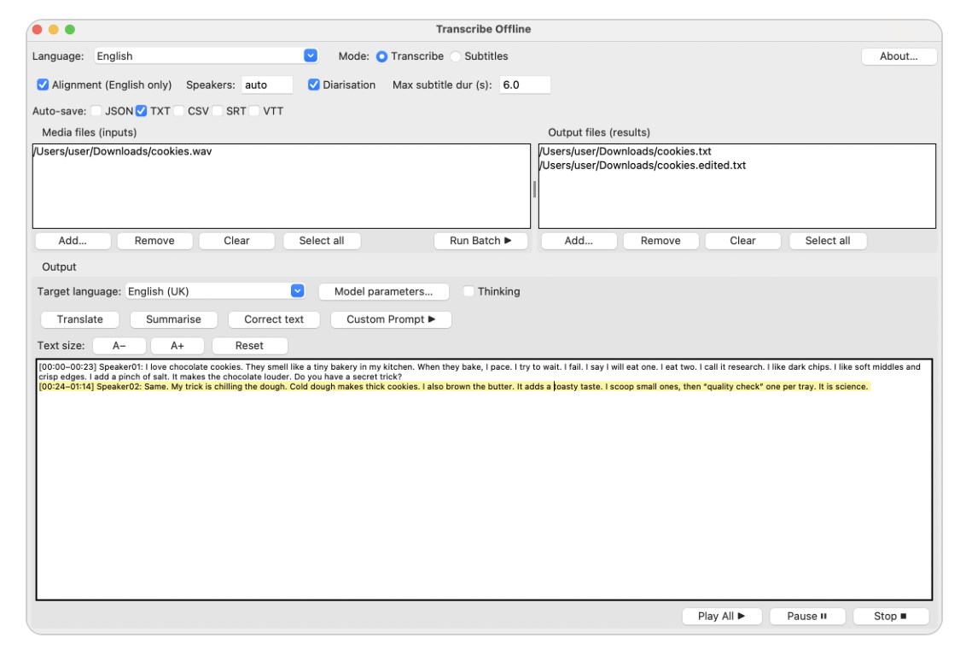Decrease text size with A− button
This screenshot has width=966, height=661.
tap(118, 346)
